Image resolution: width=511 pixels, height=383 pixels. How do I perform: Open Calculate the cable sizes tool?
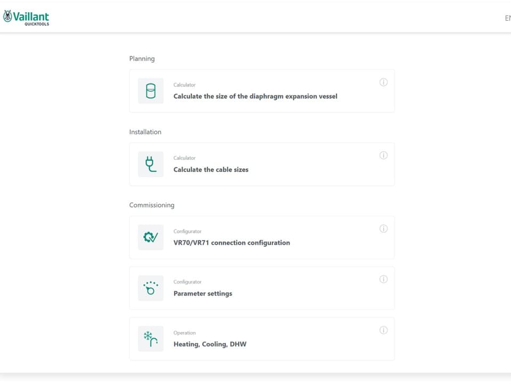point(211,170)
